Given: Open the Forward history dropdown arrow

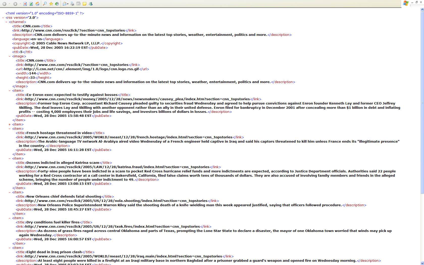Looking at the screenshot, I should click(x=20, y=4).
